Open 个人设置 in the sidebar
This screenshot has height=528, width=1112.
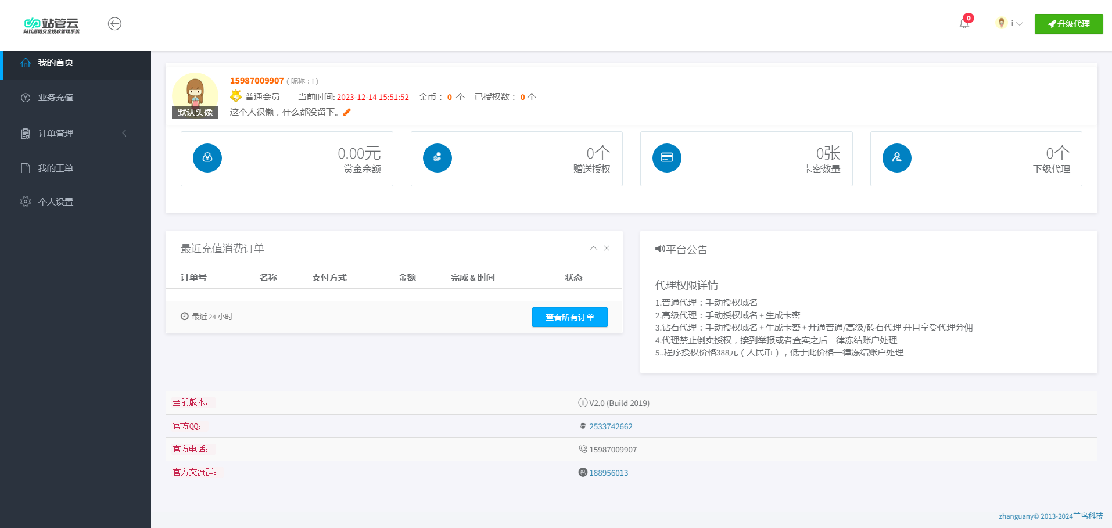pos(56,202)
